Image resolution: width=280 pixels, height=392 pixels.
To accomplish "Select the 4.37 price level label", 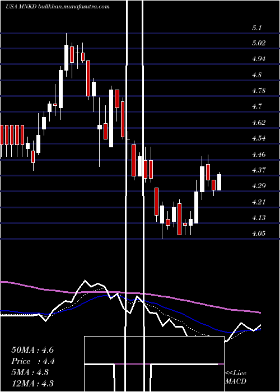I will (x=259, y=170).
